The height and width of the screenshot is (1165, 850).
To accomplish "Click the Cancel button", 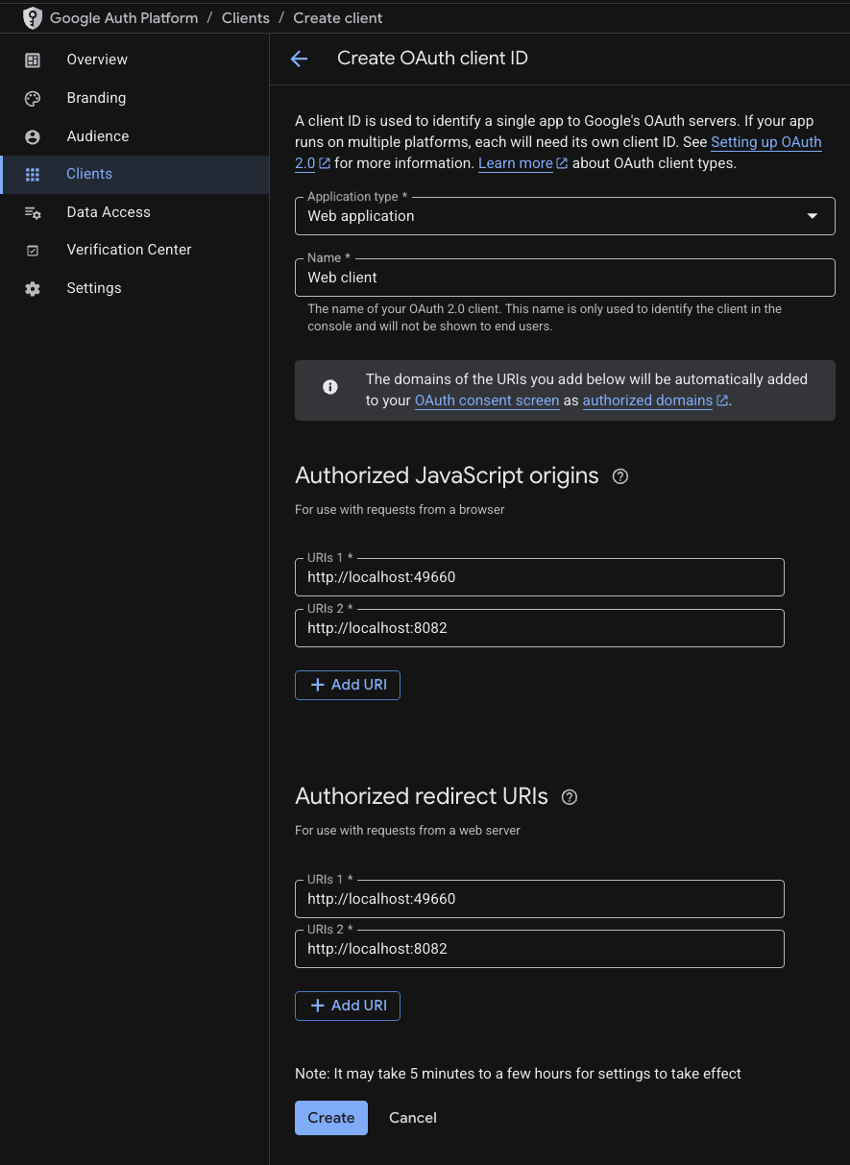I will click(x=412, y=1118).
